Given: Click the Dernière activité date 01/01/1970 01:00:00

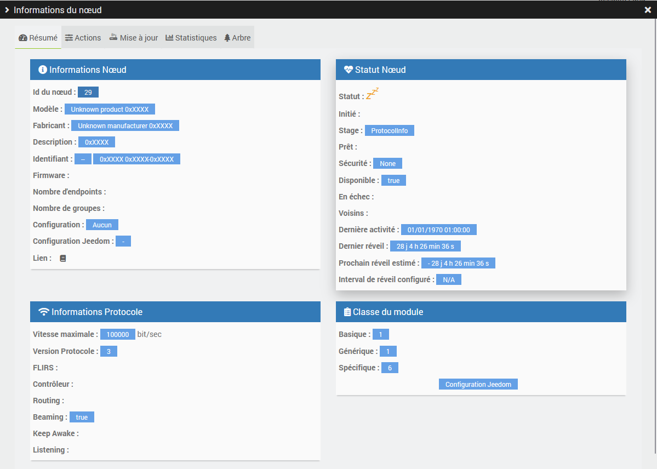Looking at the screenshot, I should pos(439,230).
